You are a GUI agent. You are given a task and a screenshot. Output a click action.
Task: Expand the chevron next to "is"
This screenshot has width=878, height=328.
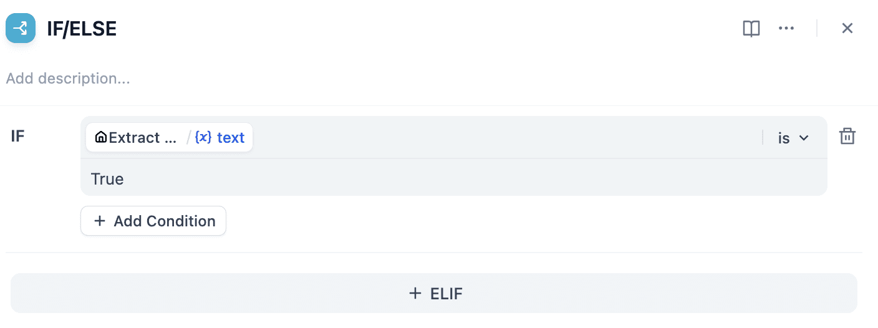[804, 138]
